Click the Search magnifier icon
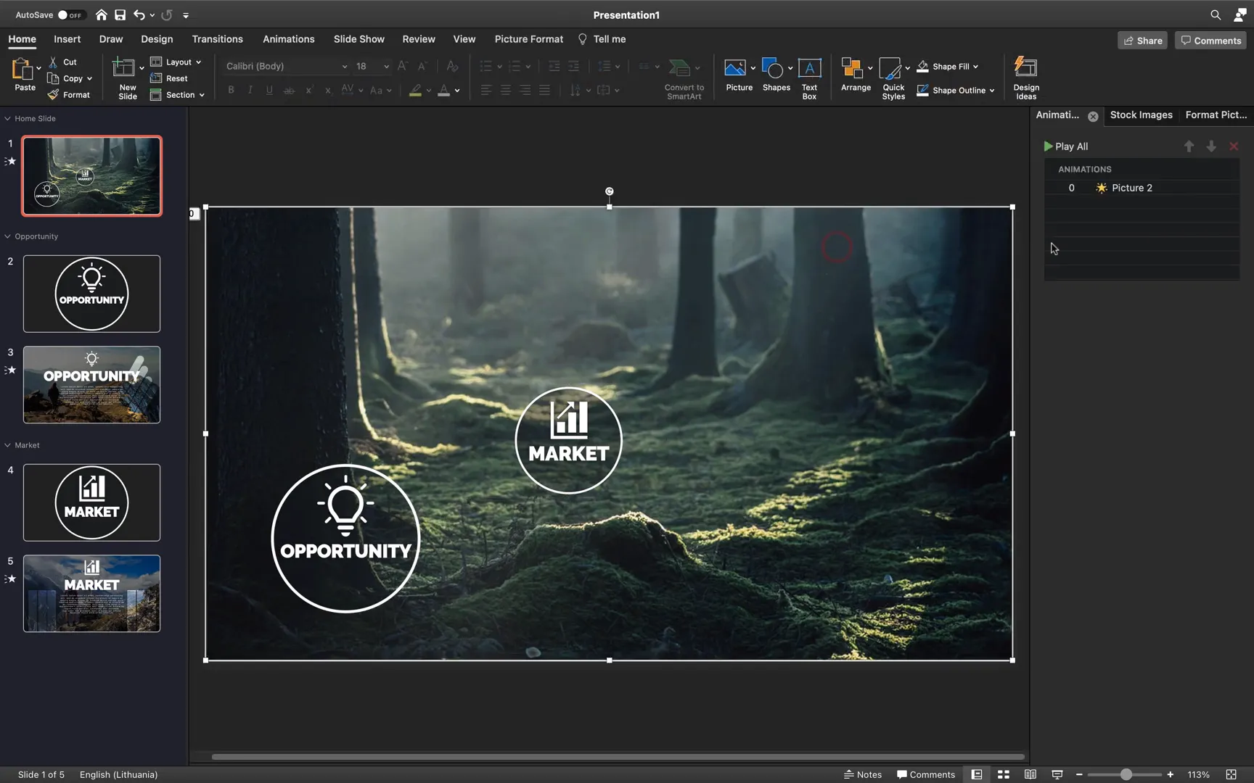1254x783 pixels. pos(1216,14)
